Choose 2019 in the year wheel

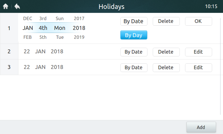79,37
